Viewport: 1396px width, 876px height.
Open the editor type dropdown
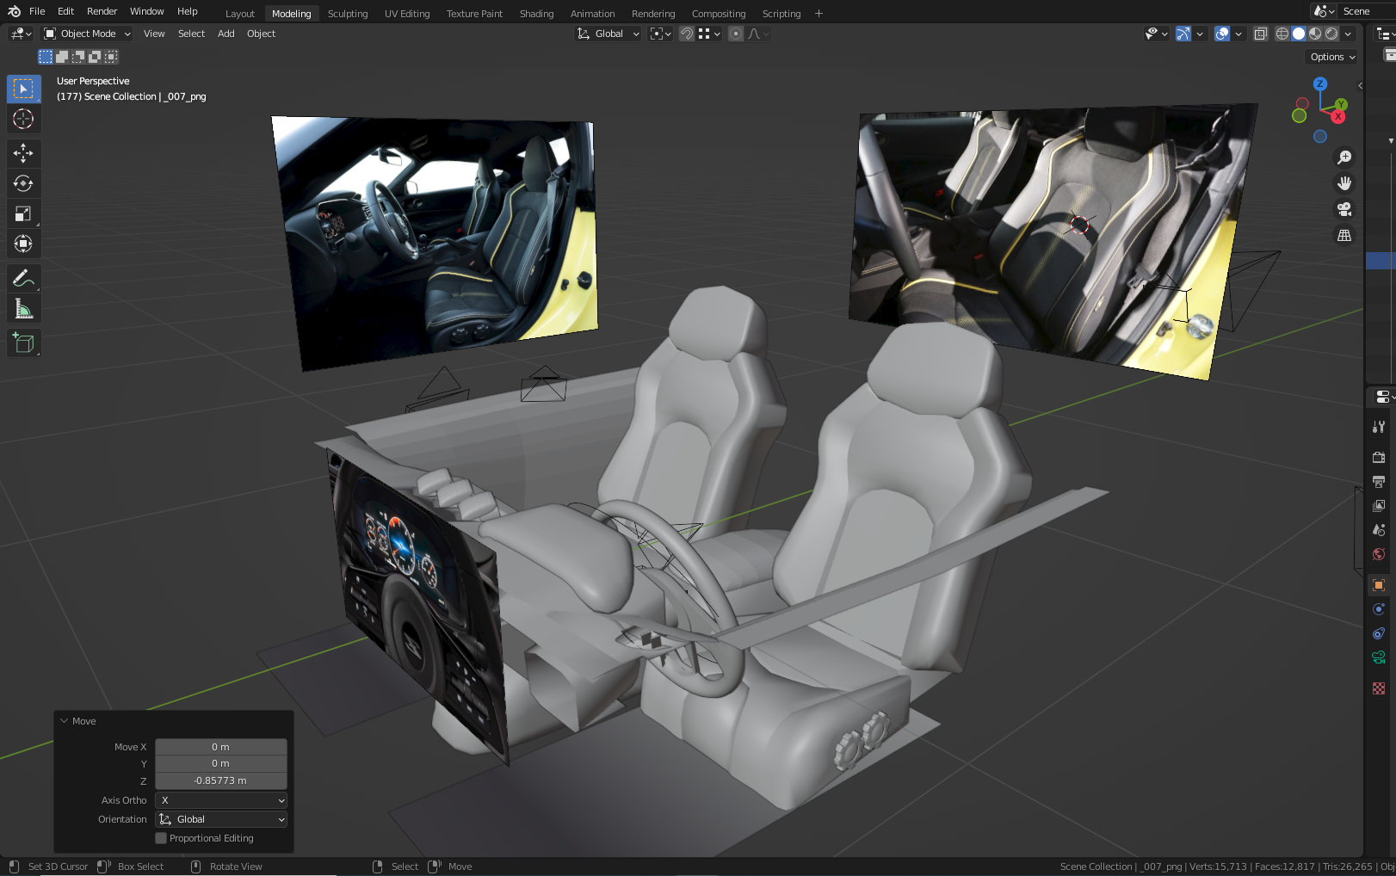click(x=21, y=34)
